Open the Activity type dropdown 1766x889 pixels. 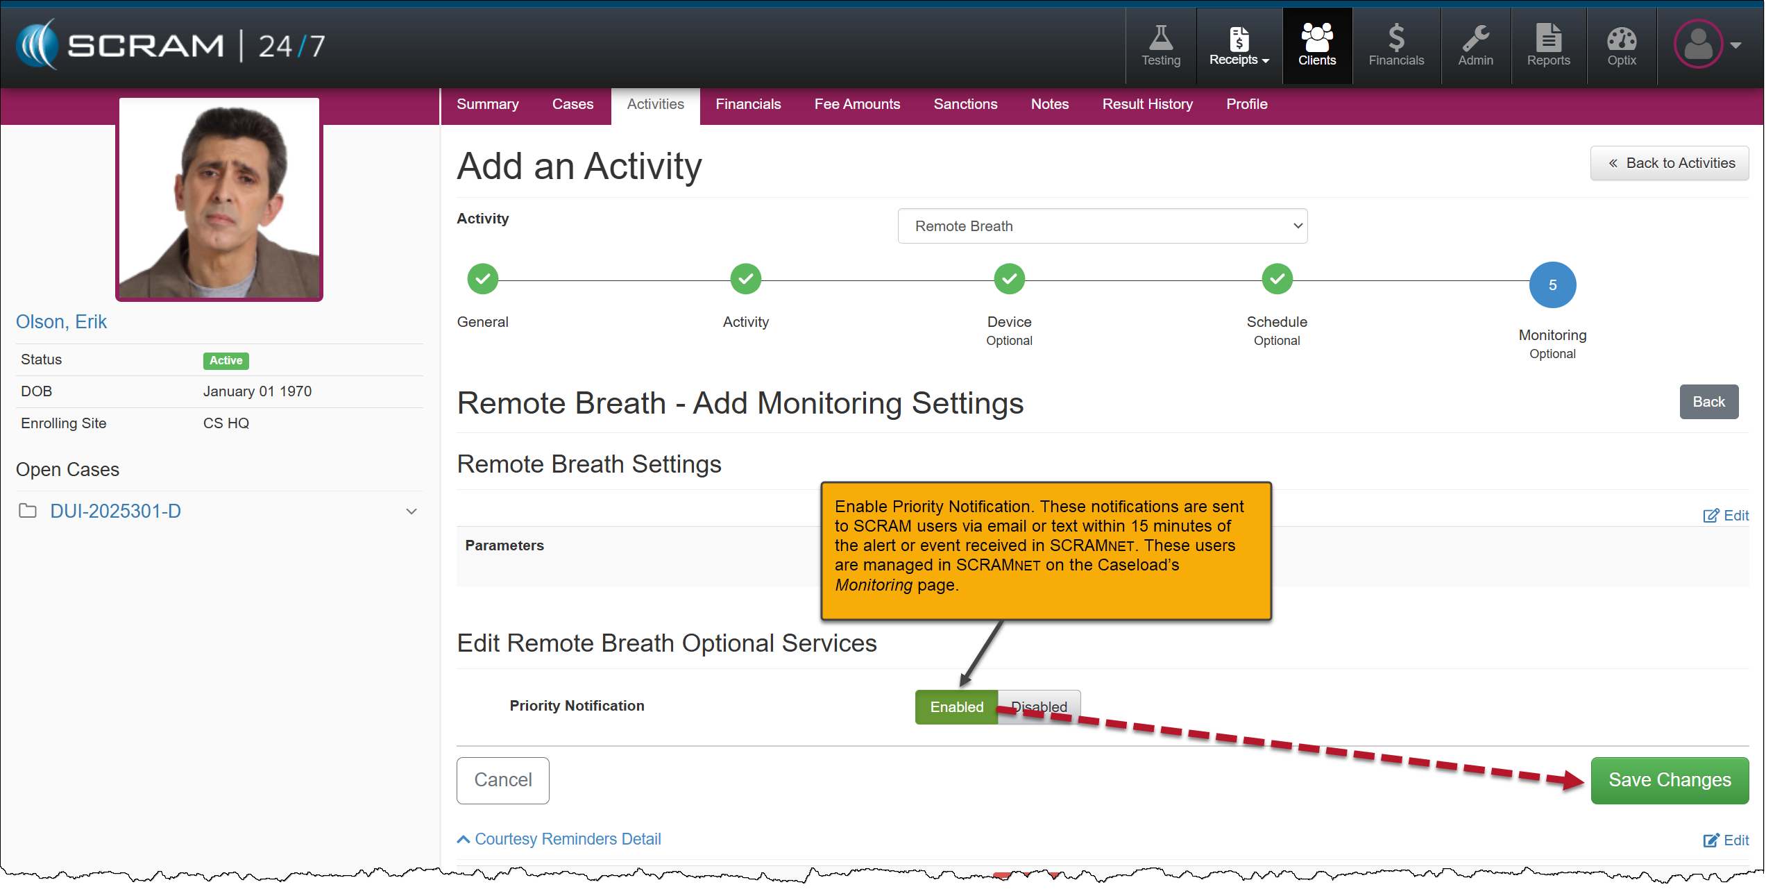tap(1101, 226)
